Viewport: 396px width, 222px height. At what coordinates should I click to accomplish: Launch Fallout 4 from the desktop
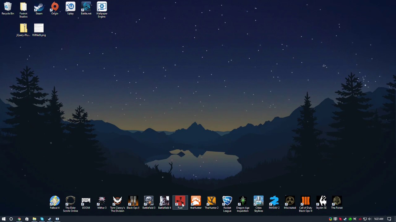pos(54,201)
